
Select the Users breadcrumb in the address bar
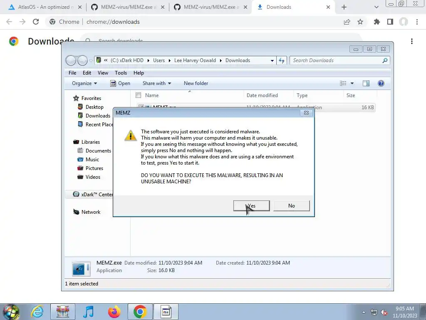pos(159,60)
